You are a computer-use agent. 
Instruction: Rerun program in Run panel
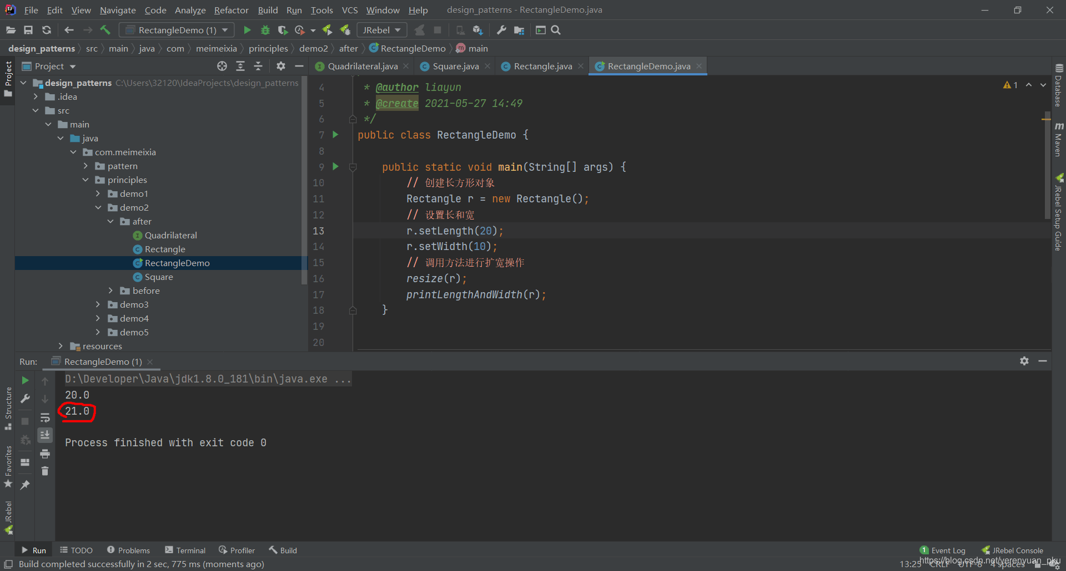pyautogui.click(x=25, y=380)
